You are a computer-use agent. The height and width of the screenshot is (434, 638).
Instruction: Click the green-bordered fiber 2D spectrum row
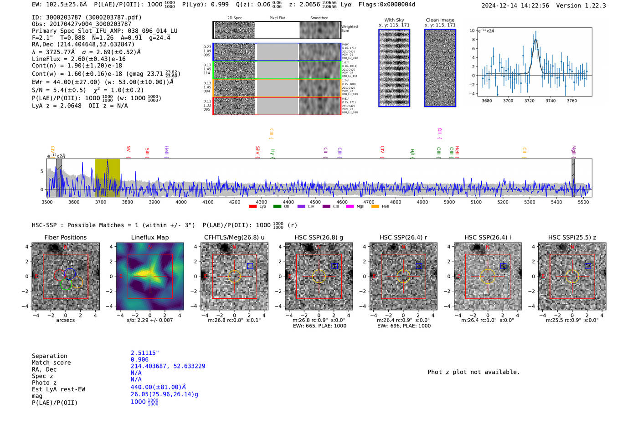point(277,70)
